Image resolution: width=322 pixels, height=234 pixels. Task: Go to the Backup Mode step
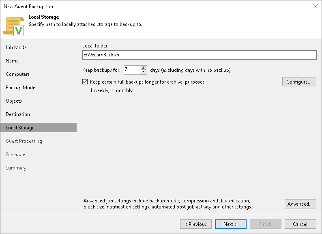20,88
